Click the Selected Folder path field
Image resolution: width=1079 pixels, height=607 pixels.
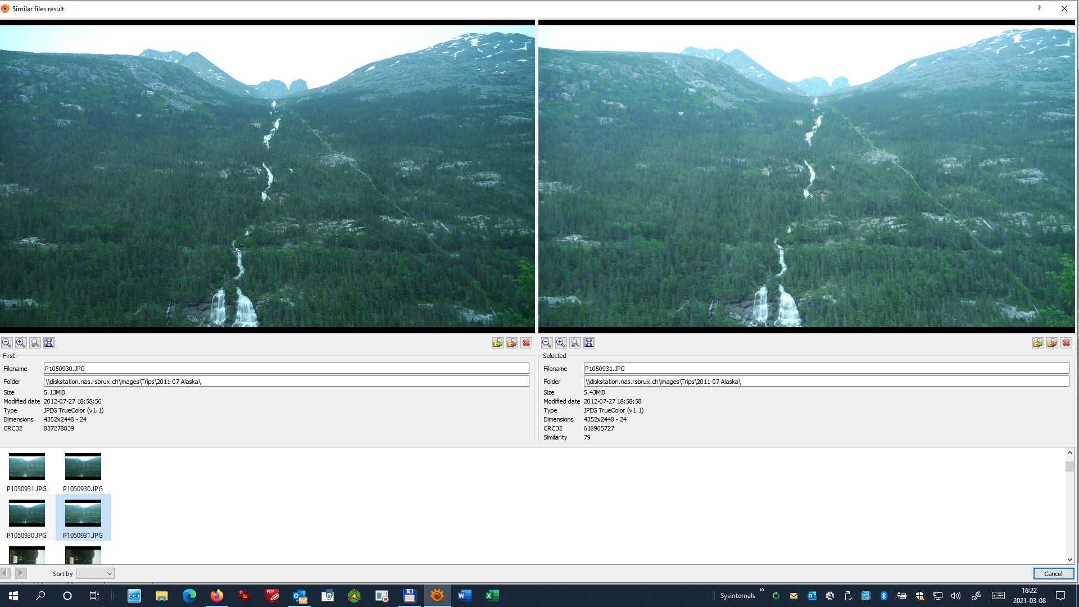pyautogui.click(x=826, y=382)
